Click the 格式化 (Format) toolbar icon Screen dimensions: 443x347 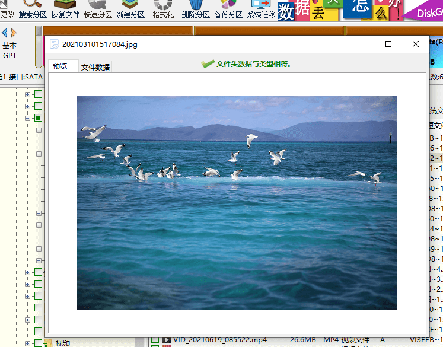[163, 9]
